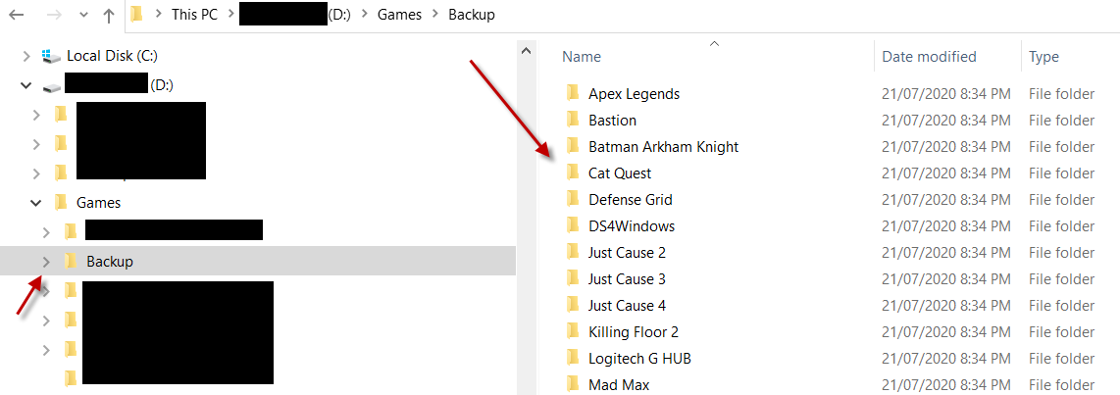This screenshot has height=395, width=1120.
Task: Click Apex Legends date modified cell
Action: point(945,93)
